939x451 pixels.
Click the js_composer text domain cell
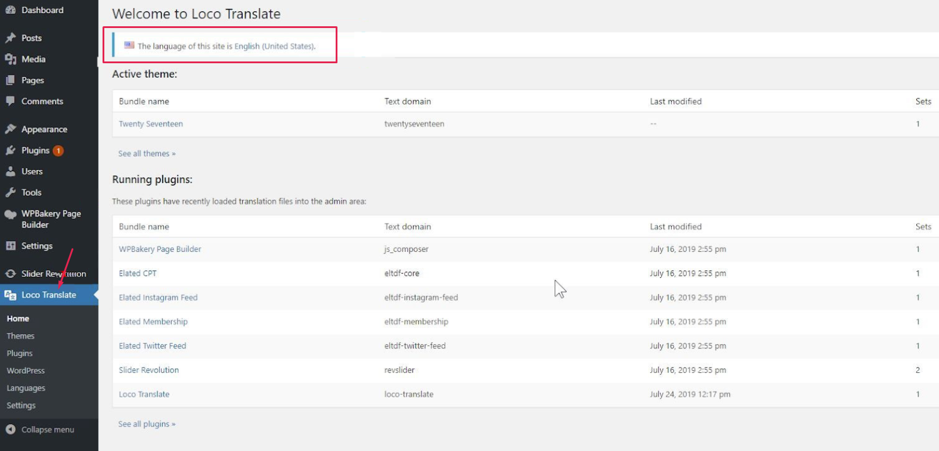tap(407, 249)
